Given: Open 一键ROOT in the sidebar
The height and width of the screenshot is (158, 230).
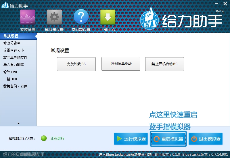Looking at the screenshot, I should click(x=10, y=79).
